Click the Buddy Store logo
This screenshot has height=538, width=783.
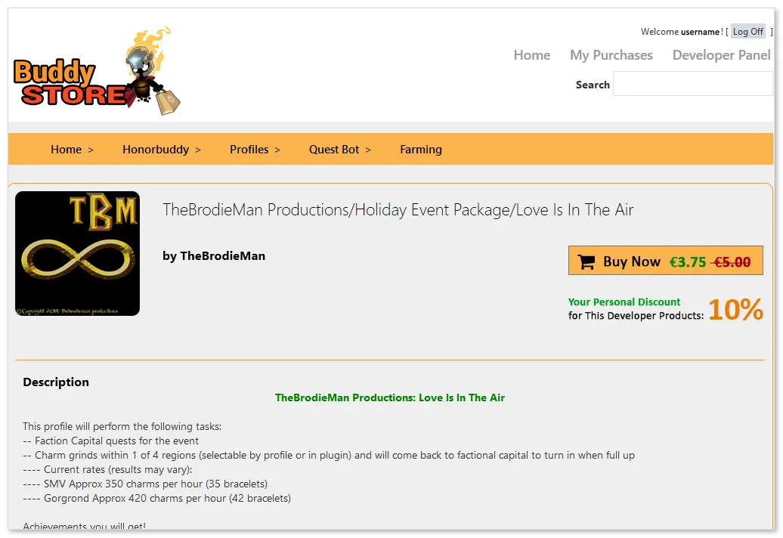[x=97, y=70]
